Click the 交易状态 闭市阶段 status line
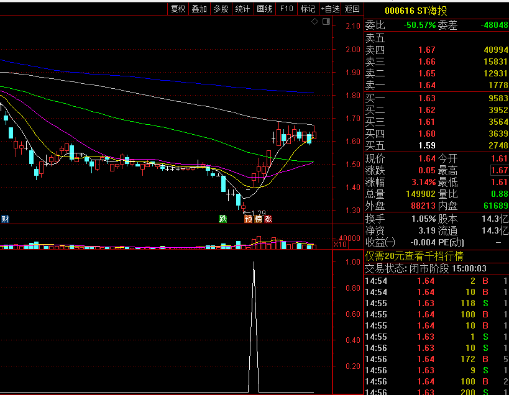The width and height of the screenshot is (509, 395). coord(426,268)
